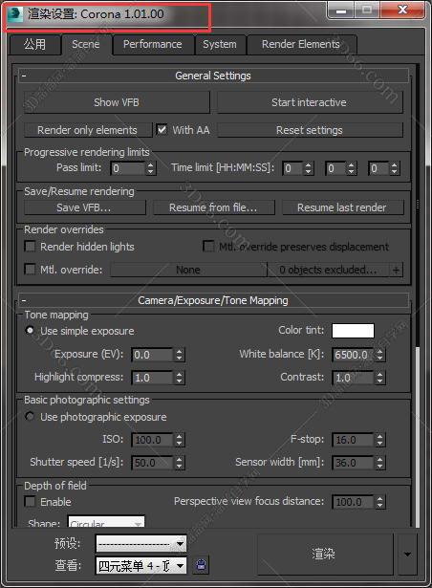Image resolution: width=432 pixels, height=588 pixels.
Task: Switch to the 公用 tab
Action: pyautogui.click(x=34, y=45)
